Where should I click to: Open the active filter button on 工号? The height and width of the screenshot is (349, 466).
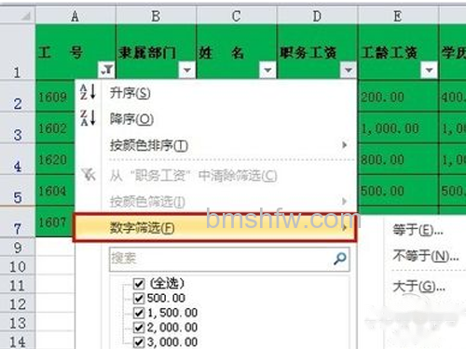click(x=106, y=70)
